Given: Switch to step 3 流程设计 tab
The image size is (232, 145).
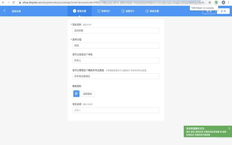Looking at the screenshot, I should click(128, 11).
